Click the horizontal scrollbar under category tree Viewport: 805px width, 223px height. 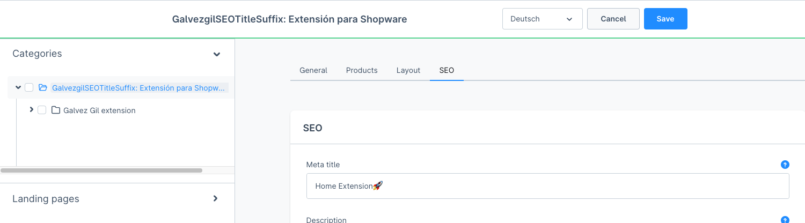(x=101, y=170)
